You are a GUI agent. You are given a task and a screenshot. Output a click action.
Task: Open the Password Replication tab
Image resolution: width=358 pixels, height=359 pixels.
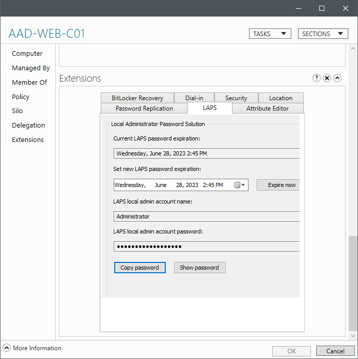tap(144, 108)
